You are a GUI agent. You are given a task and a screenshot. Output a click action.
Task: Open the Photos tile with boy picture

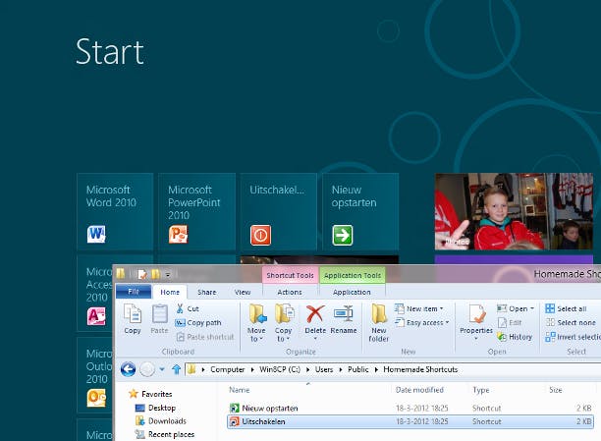coord(514,212)
